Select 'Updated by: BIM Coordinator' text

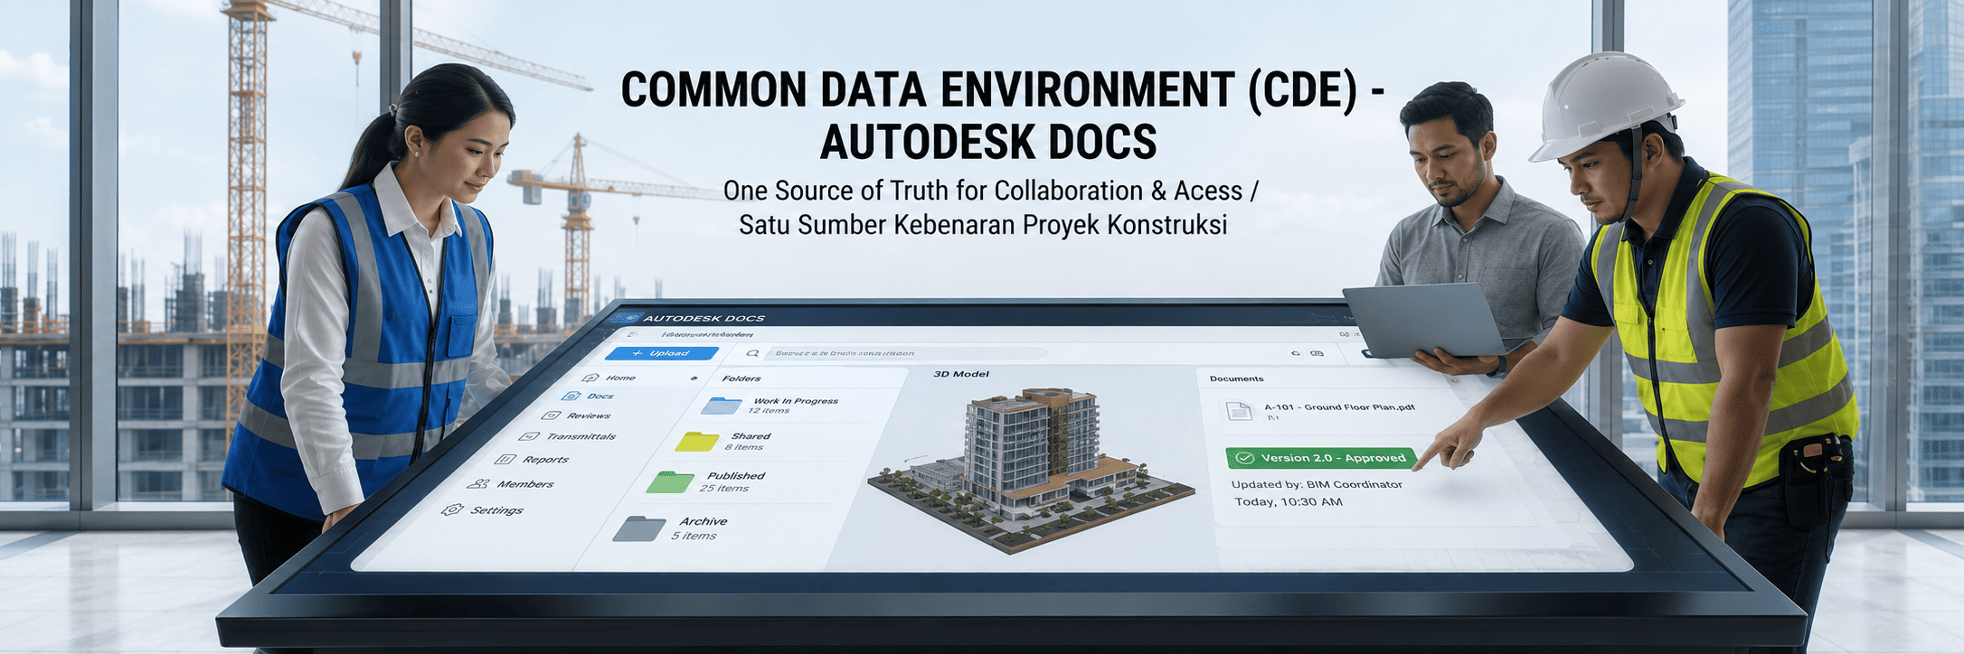click(1317, 484)
